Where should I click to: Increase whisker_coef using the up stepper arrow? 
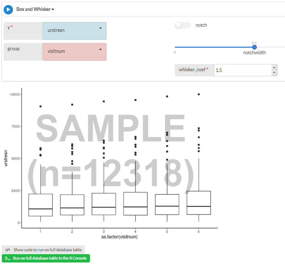[x=274, y=68]
